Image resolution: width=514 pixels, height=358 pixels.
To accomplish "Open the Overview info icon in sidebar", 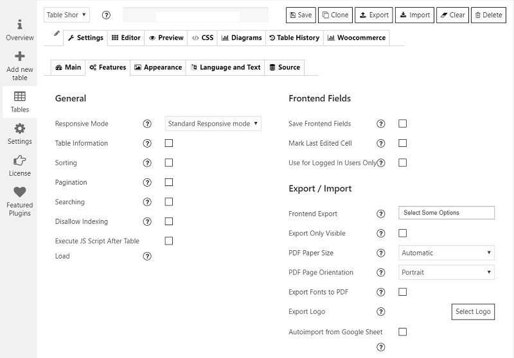I will (x=20, y=24).
